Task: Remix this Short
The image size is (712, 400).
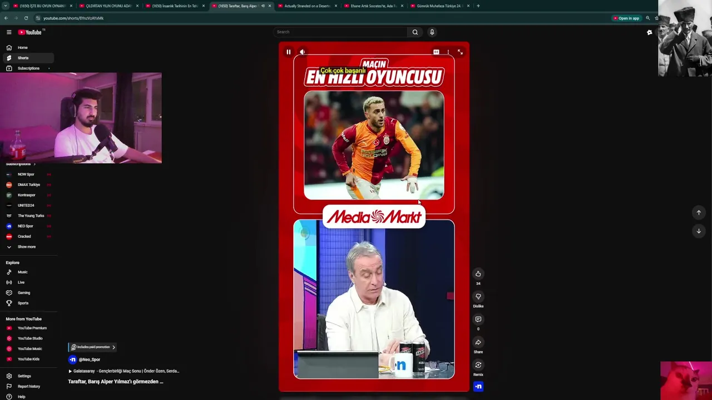Action: point(478,365)
